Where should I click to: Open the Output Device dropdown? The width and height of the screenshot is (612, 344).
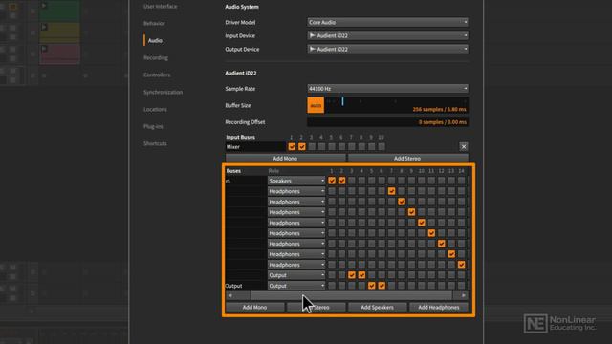coord(387,49)
